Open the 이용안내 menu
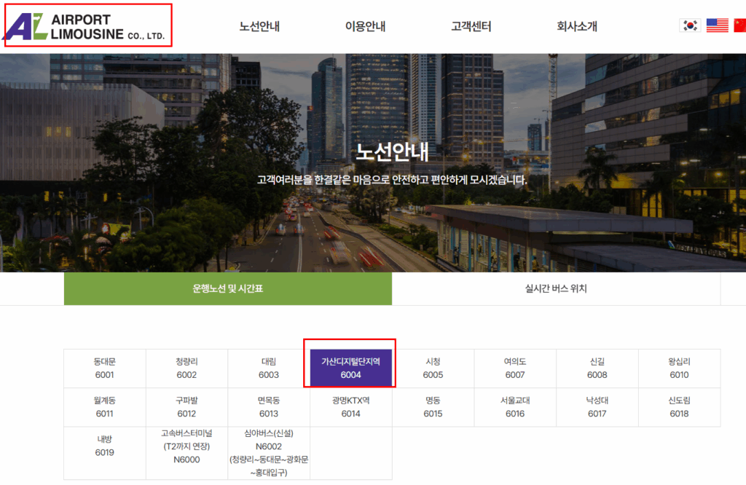 365,26
